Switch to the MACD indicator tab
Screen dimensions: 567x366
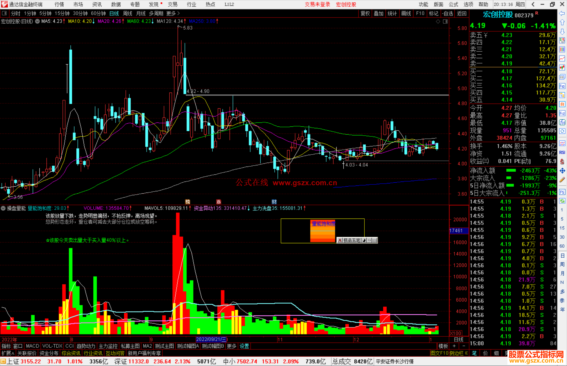pyautogui.click(x=32, y=346)
